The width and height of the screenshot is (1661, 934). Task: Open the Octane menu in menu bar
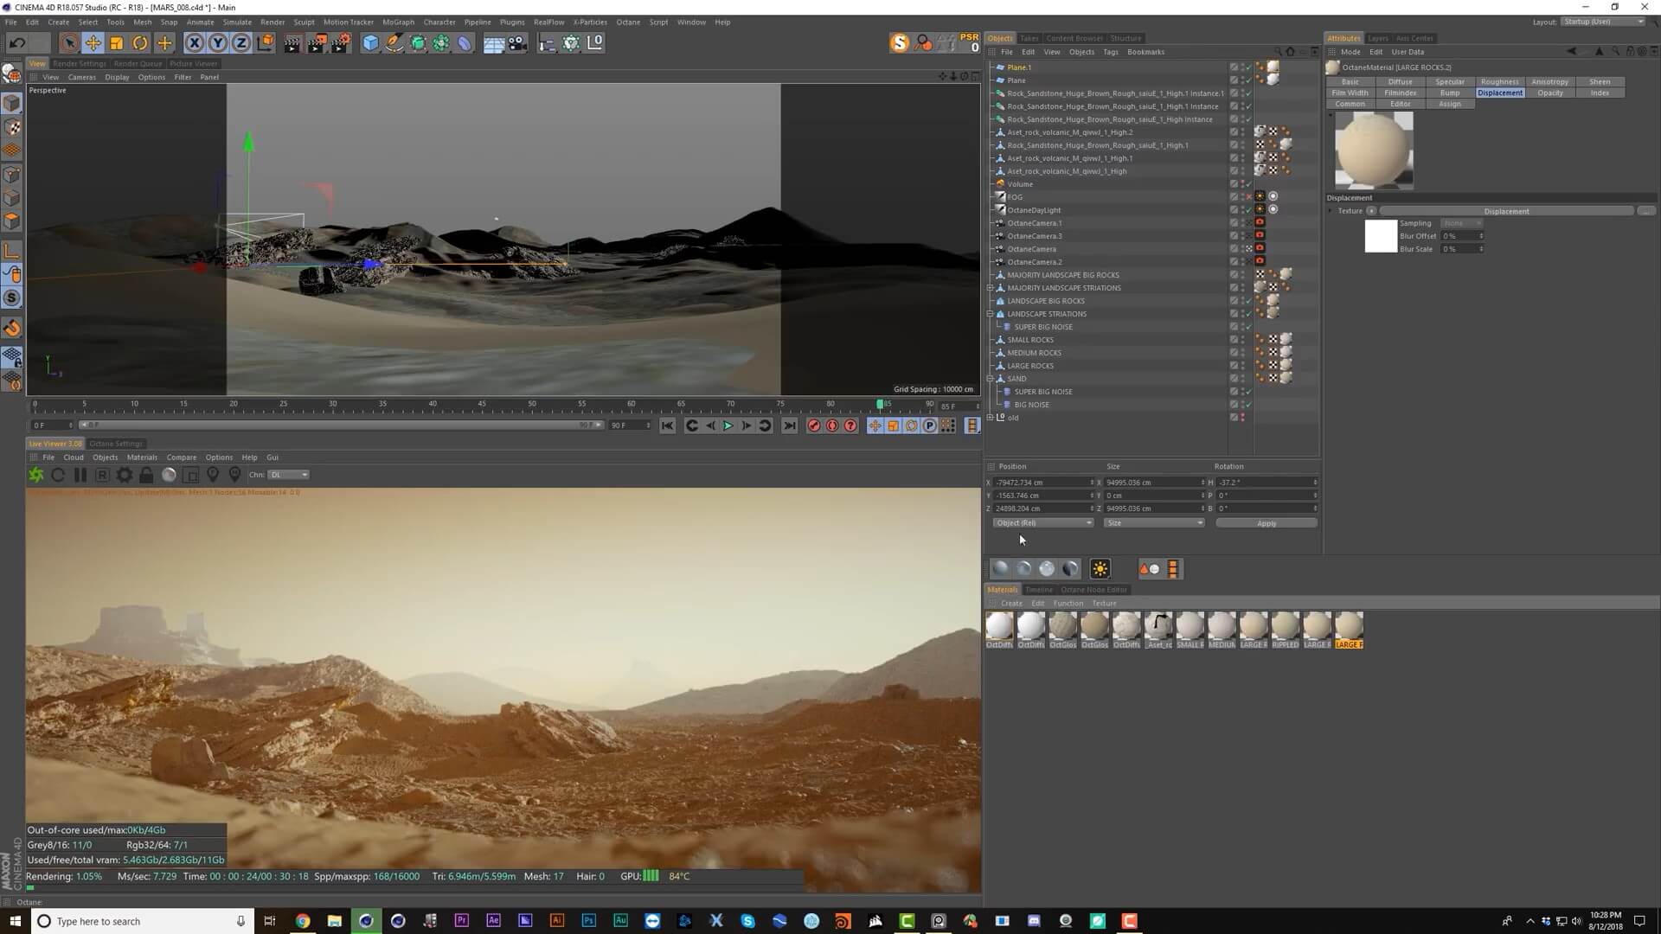[627, 22]
